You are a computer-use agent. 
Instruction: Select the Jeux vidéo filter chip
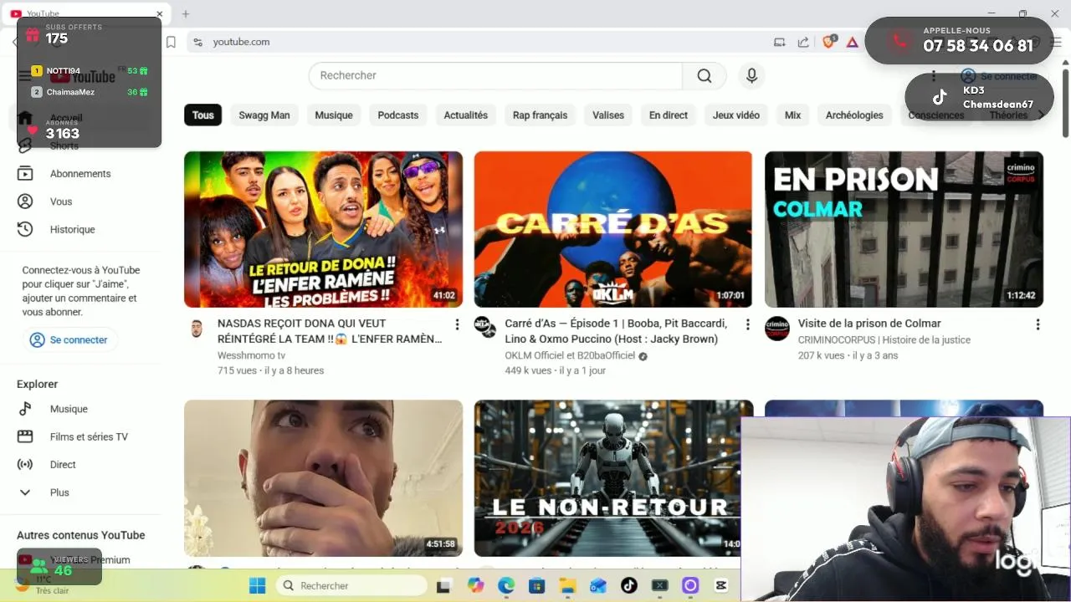point(735,115)
